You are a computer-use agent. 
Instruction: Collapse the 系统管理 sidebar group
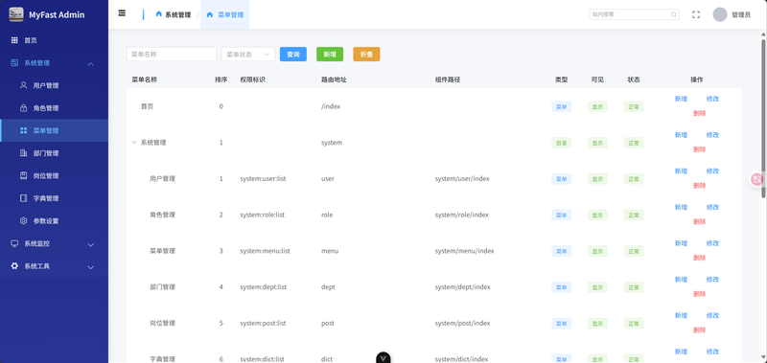pyautogui.click(x=91, y=64)
